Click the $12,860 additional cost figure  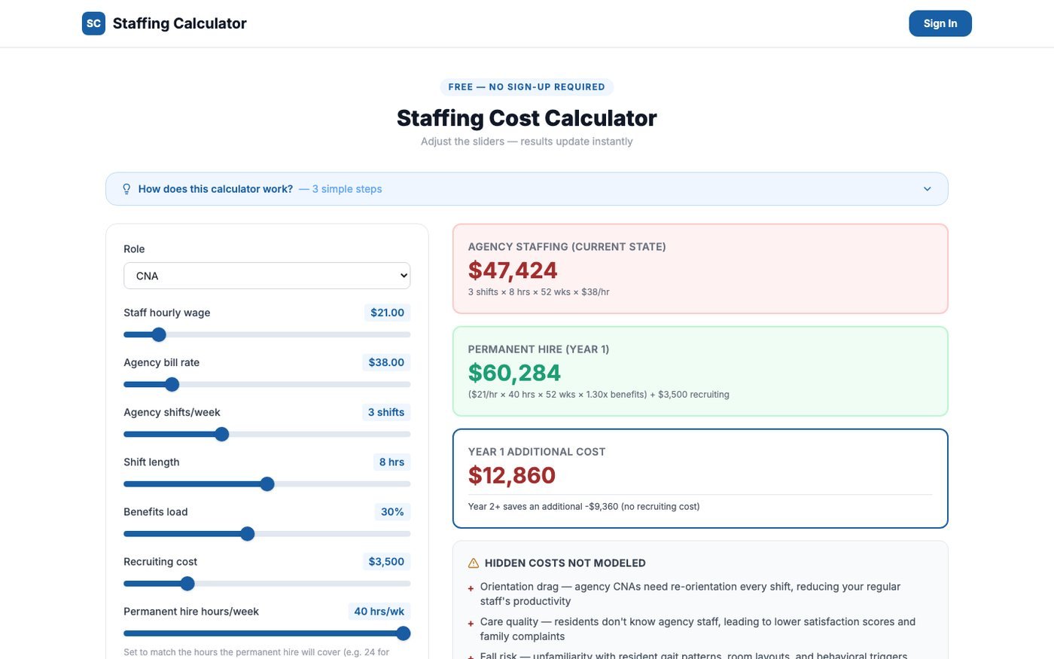pyautogui.click(x=512, y=475)
